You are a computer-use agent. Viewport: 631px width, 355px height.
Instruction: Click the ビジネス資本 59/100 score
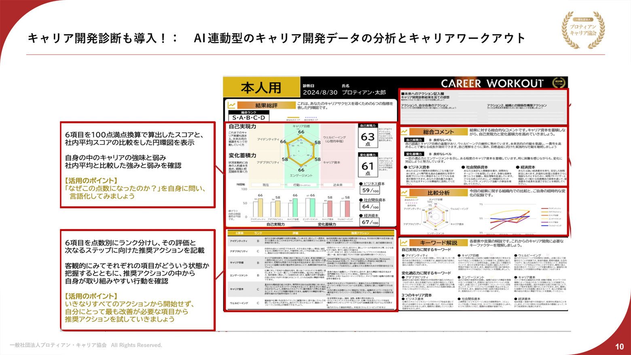tap(370, 190)
